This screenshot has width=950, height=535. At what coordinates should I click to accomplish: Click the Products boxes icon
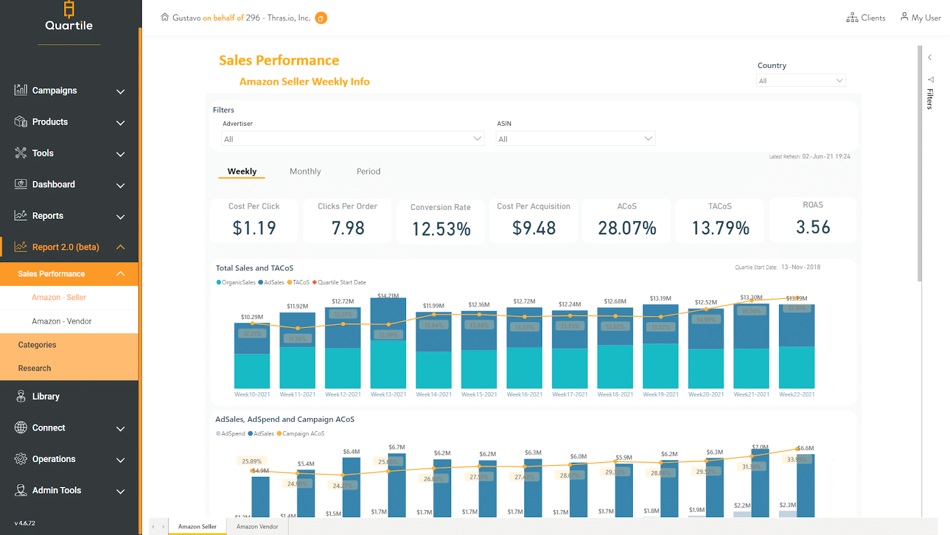[21, 122]
